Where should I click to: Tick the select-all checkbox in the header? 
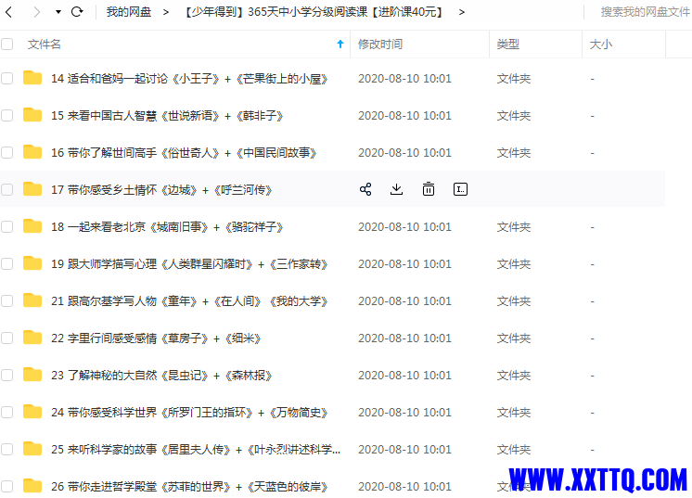click(7, 45)
